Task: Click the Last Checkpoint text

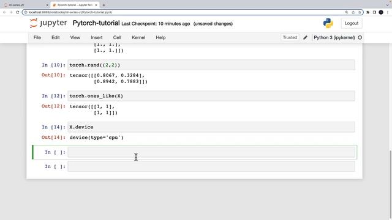Action: pos(156,24)
